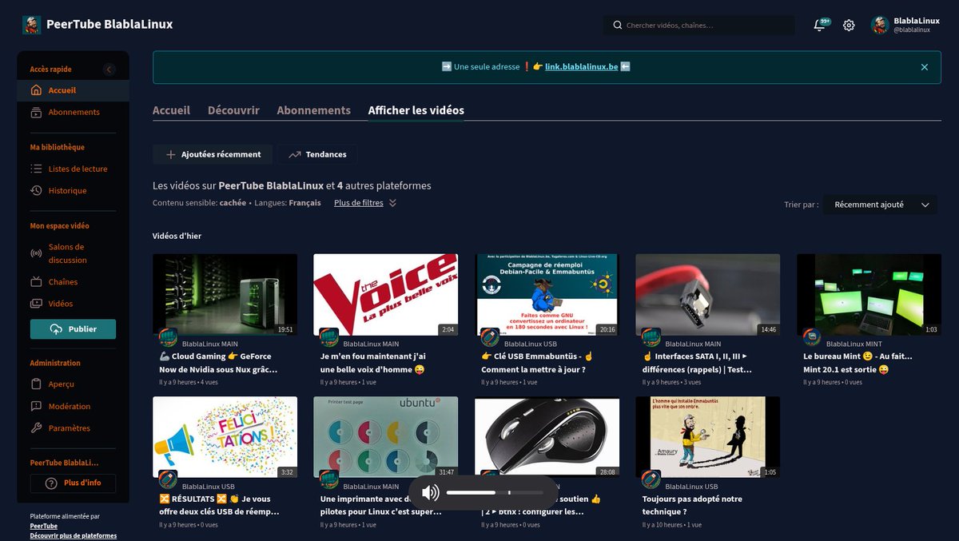
Task: Switch to the Découvrir tab
Action: pyautogui.click(x=233, y=110)
